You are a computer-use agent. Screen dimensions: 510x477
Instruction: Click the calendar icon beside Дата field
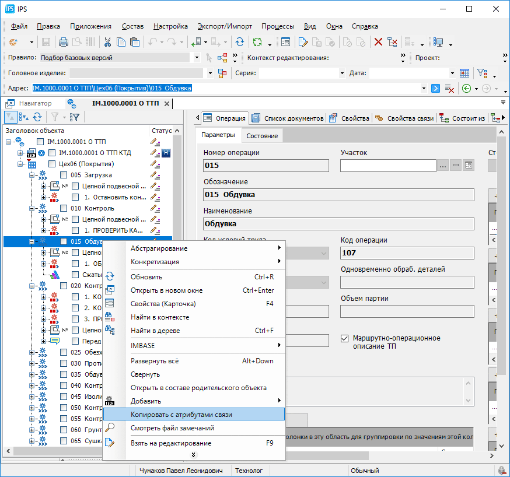pyautogui.click(x=464, y=73)
